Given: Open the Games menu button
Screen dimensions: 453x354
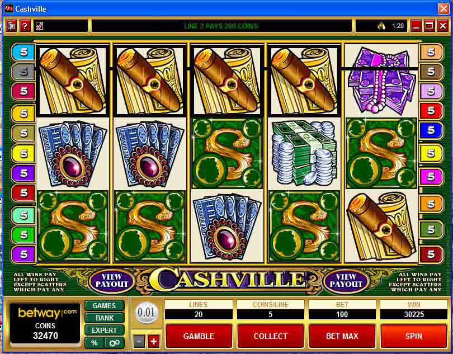Looking at the screenshot, I should (104, 306).
